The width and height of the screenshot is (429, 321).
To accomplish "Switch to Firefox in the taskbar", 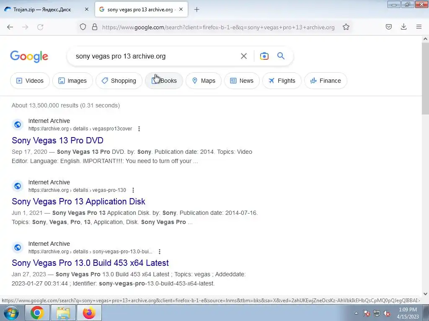I will coord(89,313).
